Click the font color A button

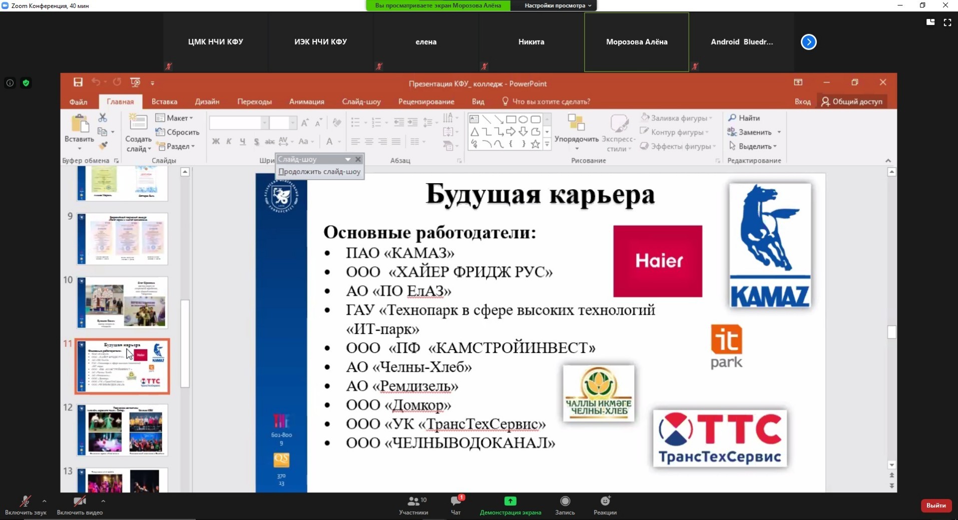tap(329, 142)
